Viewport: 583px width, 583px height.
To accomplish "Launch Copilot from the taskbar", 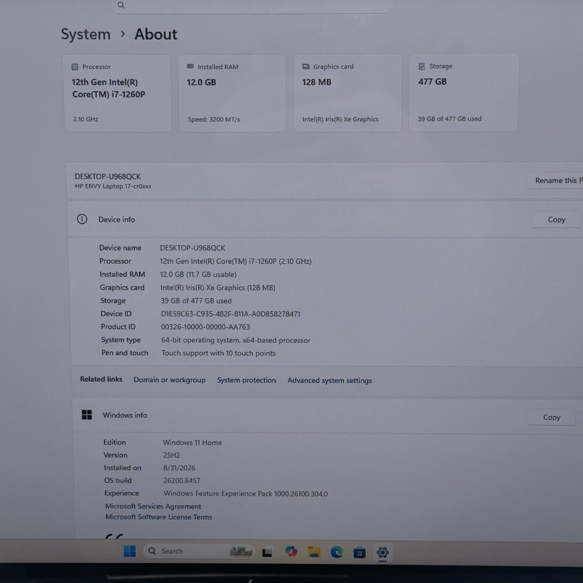I will pyautogui.click(x=291, y=552).
